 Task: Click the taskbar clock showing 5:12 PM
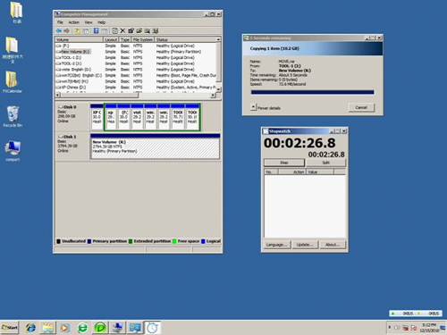coord(429,328)
